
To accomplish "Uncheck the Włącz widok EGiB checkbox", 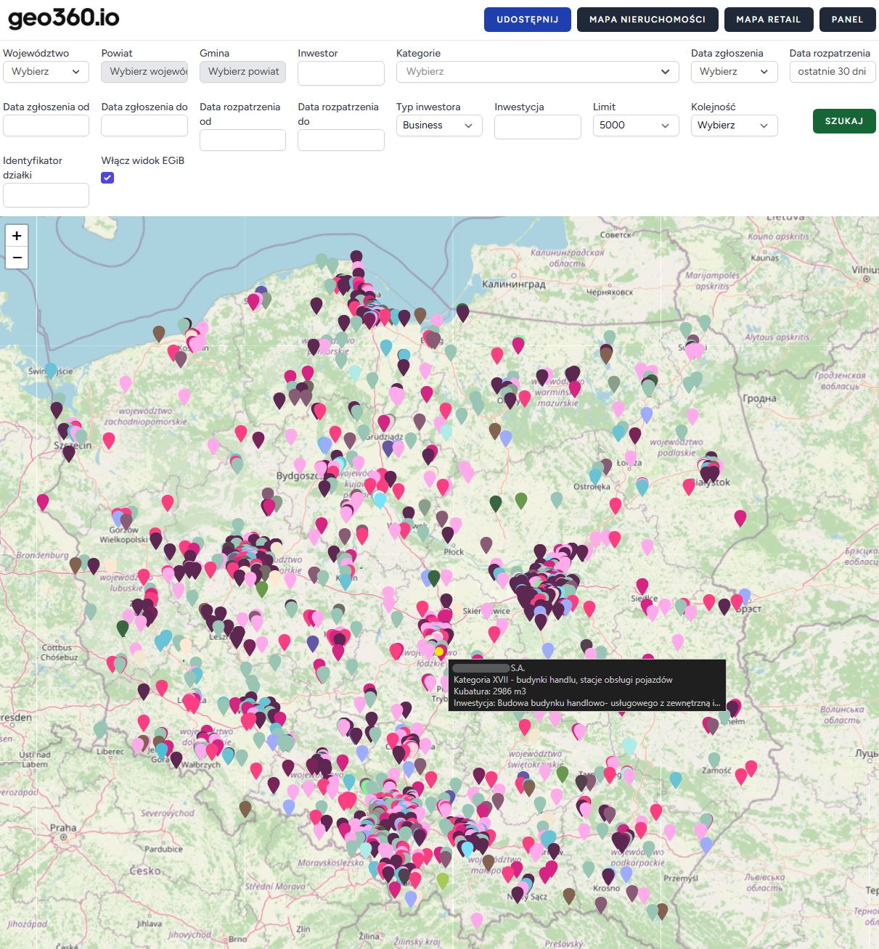I will (107, 178).
